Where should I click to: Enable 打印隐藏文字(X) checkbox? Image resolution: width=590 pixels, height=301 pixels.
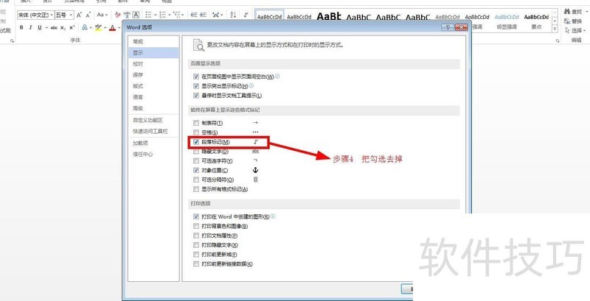[x=195, y=245]
